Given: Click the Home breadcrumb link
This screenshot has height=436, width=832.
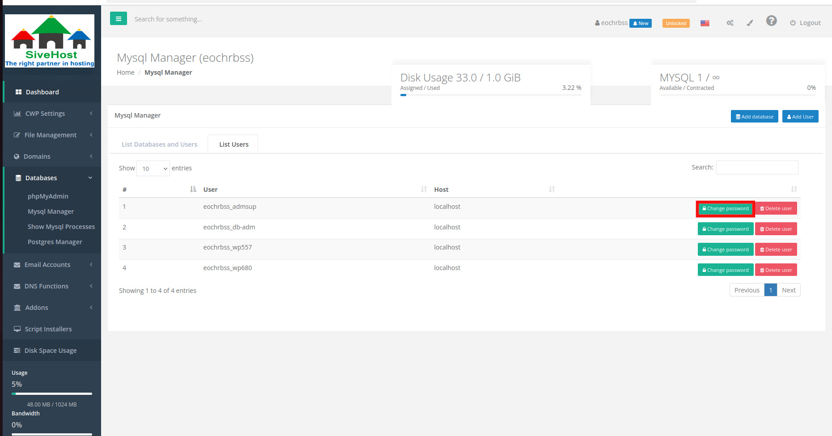Looking at the screenshot, I should tap(125, 72).
